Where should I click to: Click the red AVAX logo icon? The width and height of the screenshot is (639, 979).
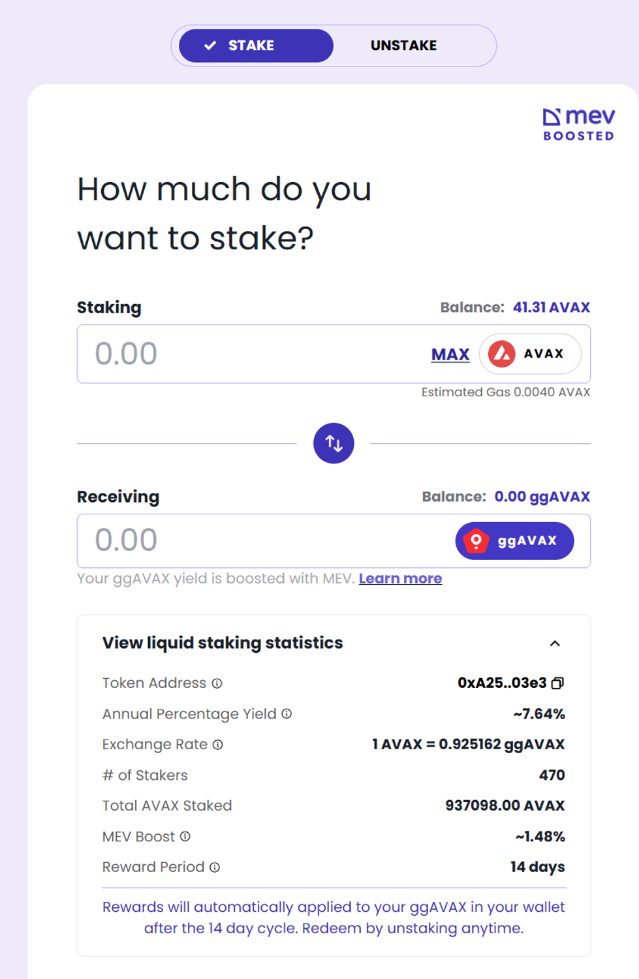coord(502,354)
